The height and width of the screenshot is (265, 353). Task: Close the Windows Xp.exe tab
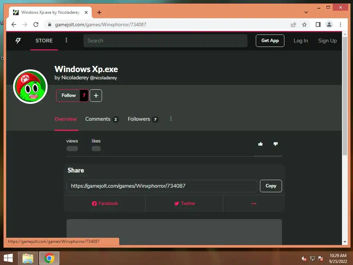coord(86,12)
